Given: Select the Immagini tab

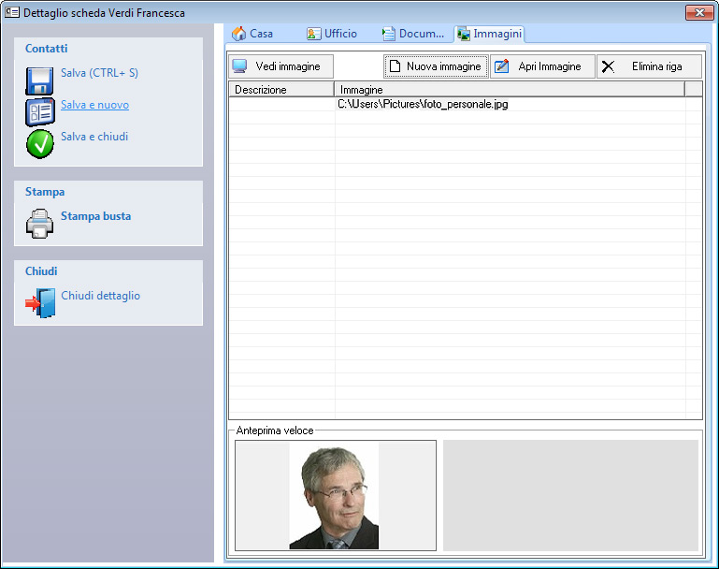Looking at the screenshot, I should tap(490, 34).
